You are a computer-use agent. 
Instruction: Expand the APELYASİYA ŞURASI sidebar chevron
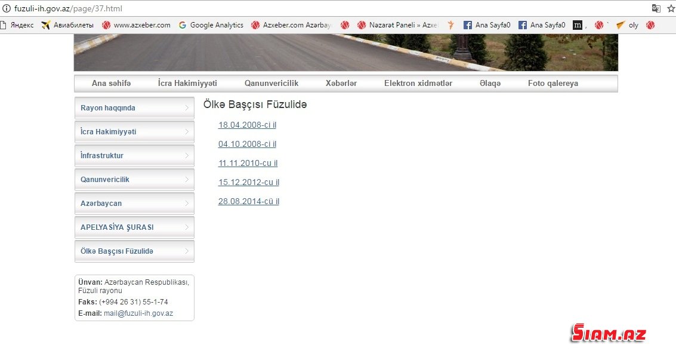pos(187,227)
